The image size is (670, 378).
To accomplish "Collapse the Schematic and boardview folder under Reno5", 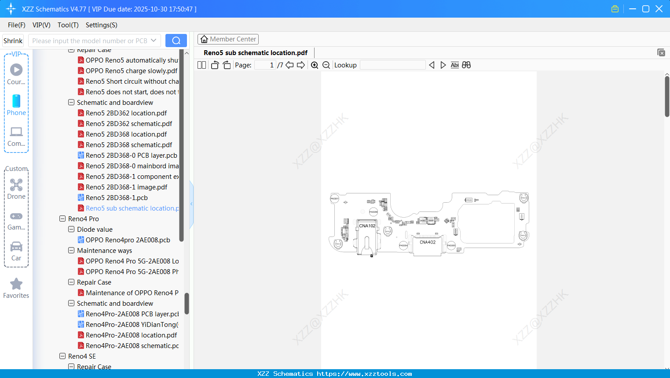I will [x=71, y=102].
